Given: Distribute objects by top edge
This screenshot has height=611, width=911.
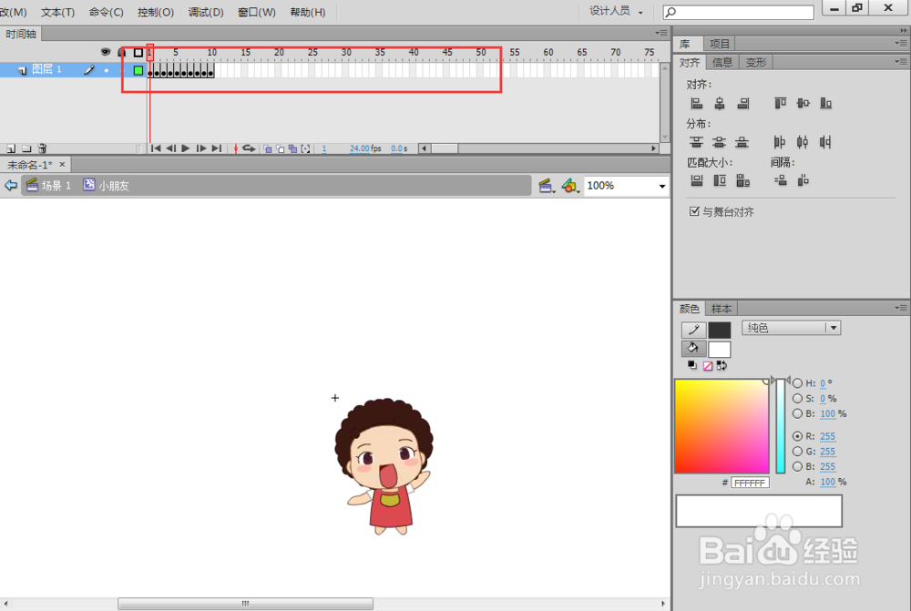Looking at the screenshot, I should (696, 142).
